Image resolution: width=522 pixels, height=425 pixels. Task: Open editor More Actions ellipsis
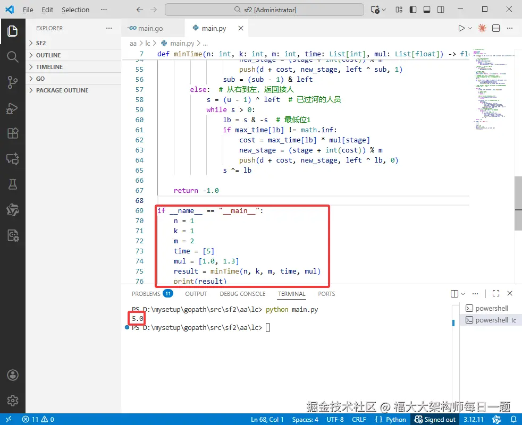point(510,28)
